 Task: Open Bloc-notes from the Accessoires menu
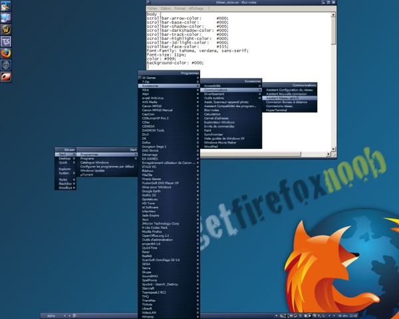(231, 110)
